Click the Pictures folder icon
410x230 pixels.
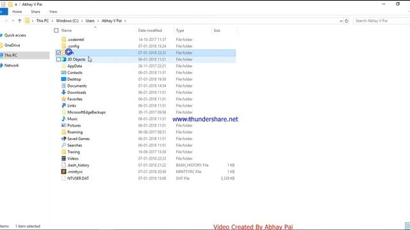[x=63, y=125]
